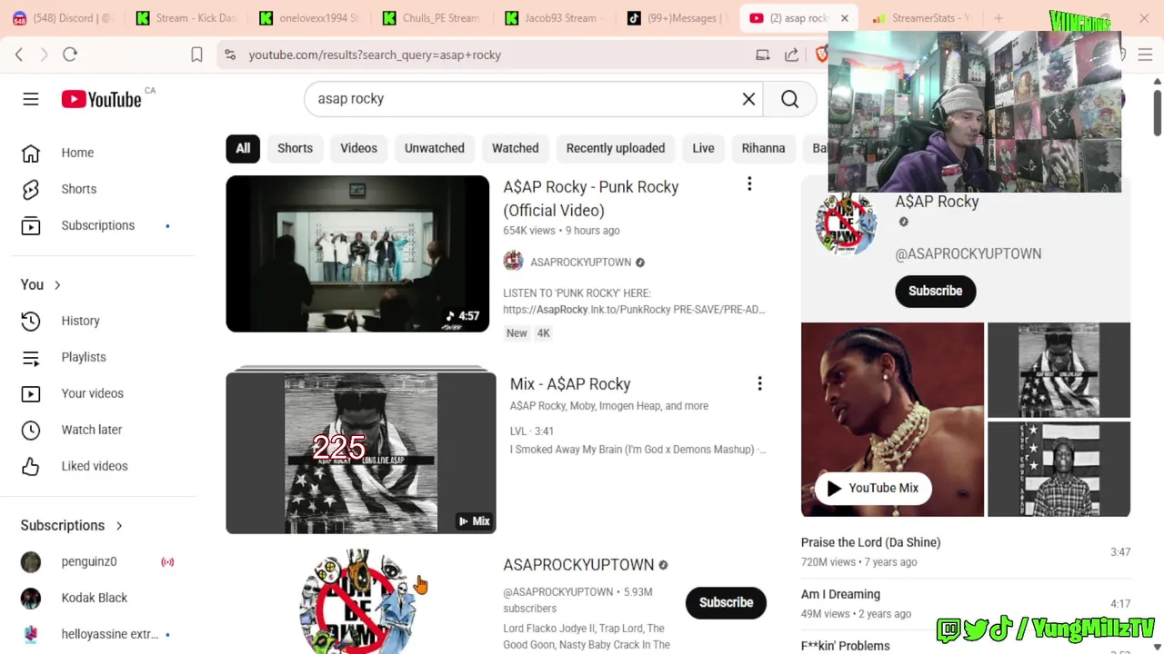Image resolution: width=1164 pixels, height=654 pixels.
Task: Open Subscriptions in sidebar
Action: point(98,225)
